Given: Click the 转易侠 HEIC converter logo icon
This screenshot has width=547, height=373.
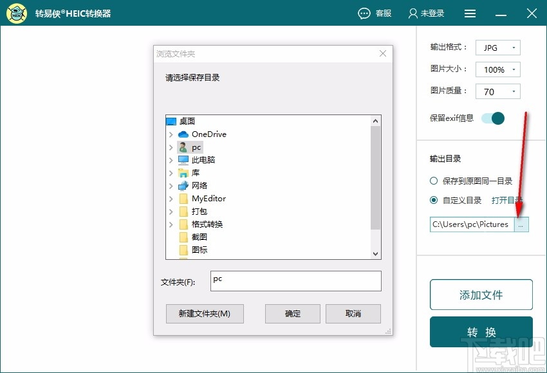Looking at the screenshot, I should pyautogui.click(x=16, y=13).
